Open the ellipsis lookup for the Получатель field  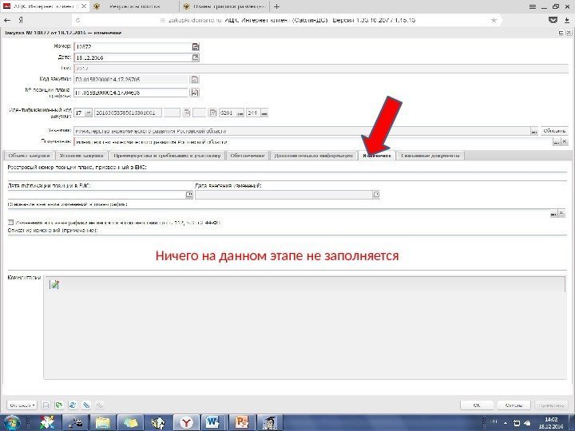tap(557, 142)
